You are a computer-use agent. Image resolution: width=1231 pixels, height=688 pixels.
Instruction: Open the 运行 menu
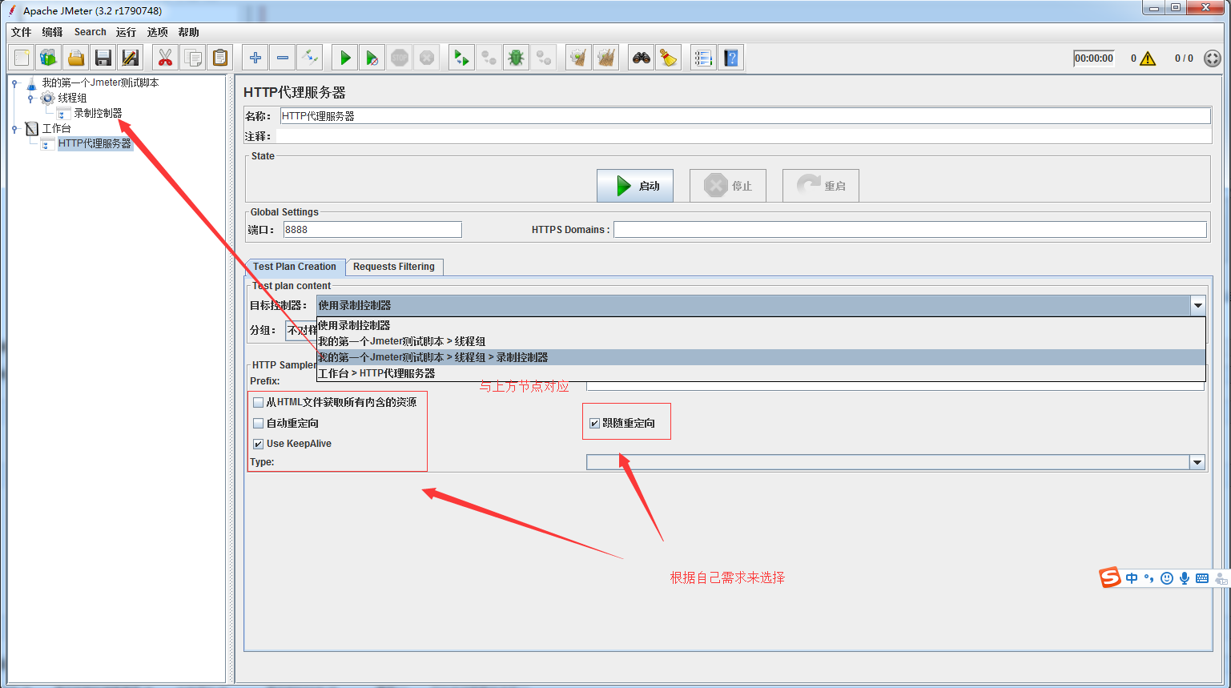[126, 32]
